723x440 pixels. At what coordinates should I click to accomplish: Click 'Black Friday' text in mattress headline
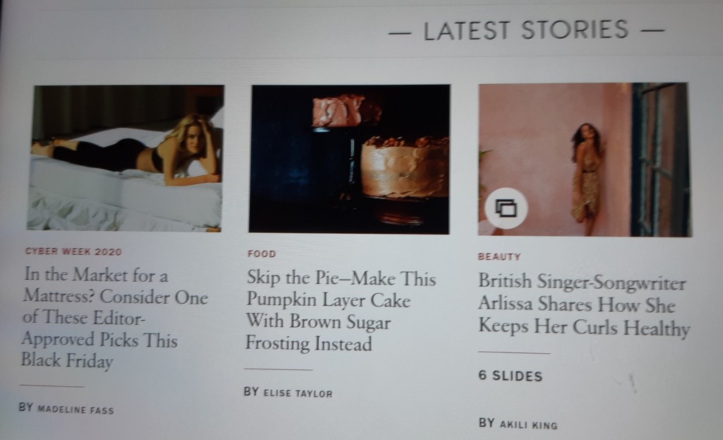(67, 361)
